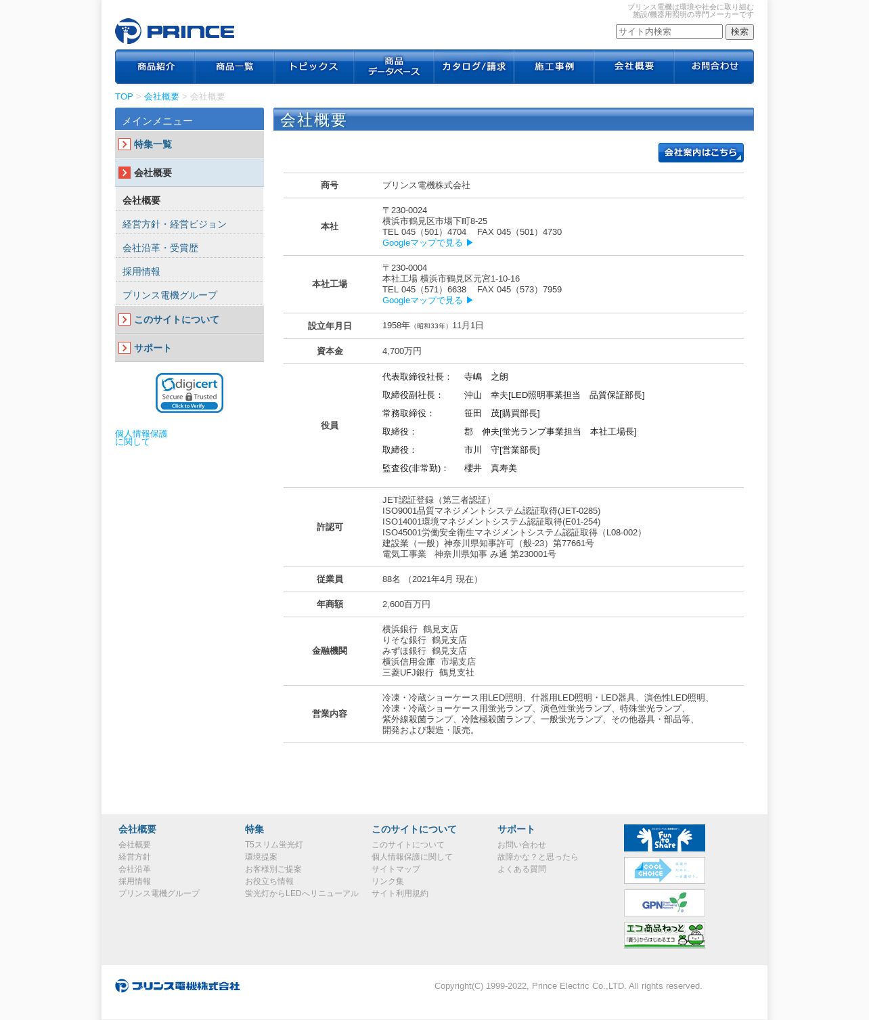Click footer link T5スリム蛍光灯
The height and width of the screenshot is (1020, 869).
(x=274, y=845)
